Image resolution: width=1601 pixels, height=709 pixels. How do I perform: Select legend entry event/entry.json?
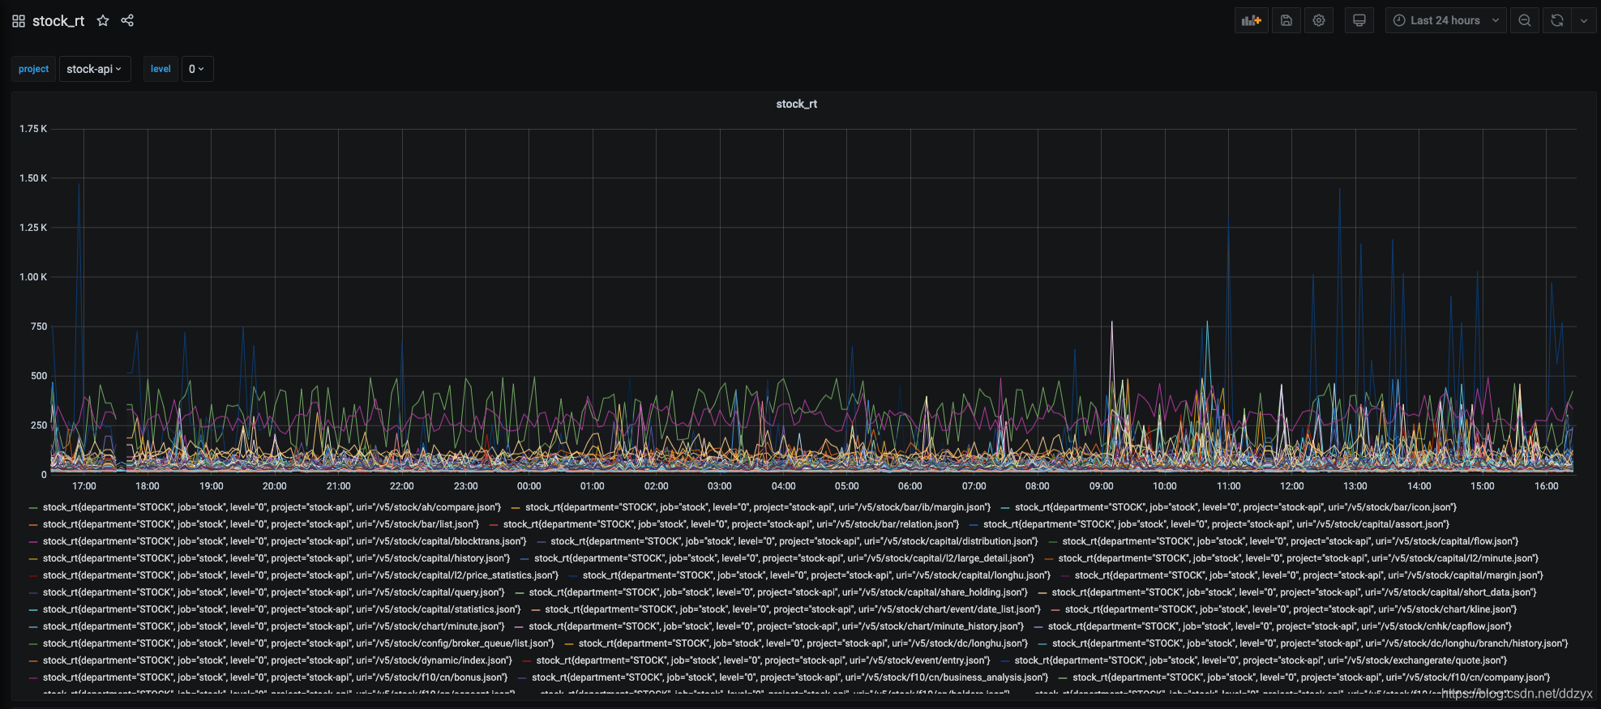764,660
